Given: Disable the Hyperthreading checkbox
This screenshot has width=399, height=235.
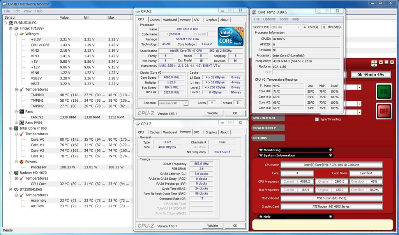Looking at the screenshot, I should tap(317, 119).
